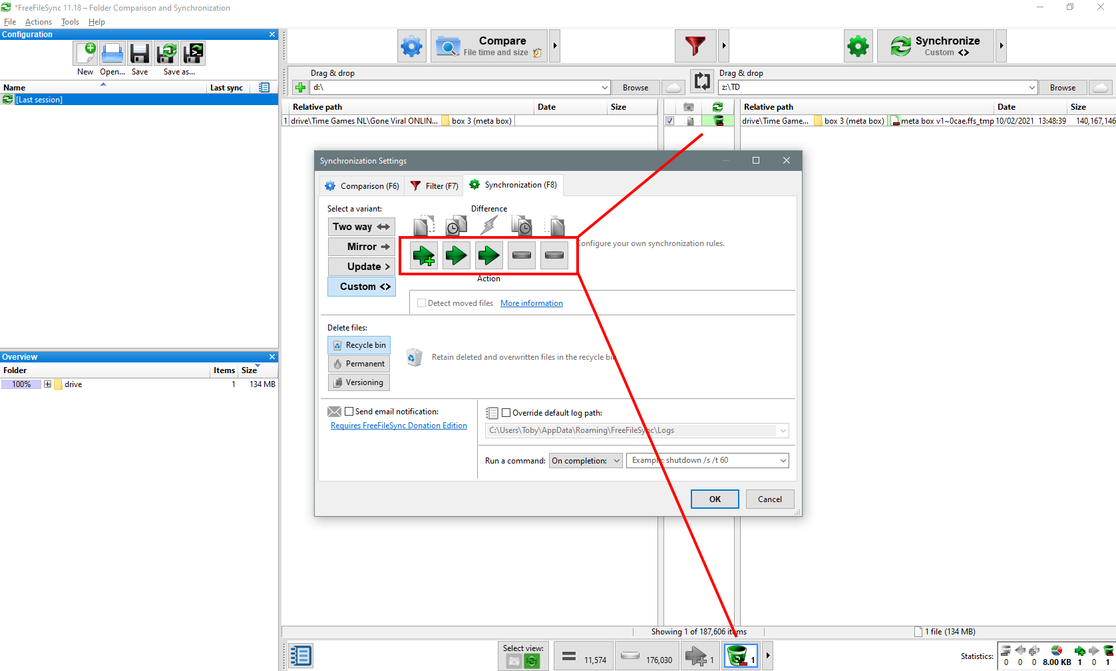
Task: Open the Tools menu
Action: click(x=70, y=22)
